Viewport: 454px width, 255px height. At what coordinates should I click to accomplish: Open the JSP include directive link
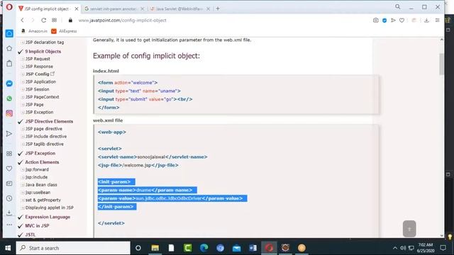[x=45, y=136]
